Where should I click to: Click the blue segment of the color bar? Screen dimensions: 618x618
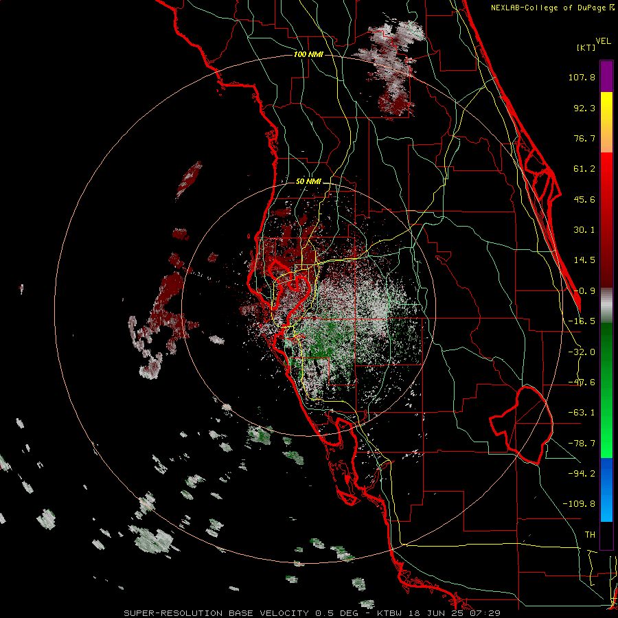606,490
